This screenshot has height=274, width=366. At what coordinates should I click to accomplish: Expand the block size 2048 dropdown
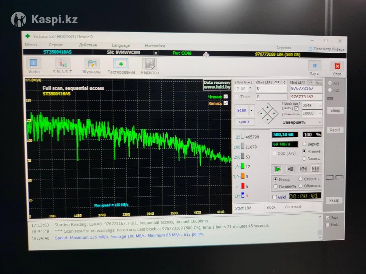coord(312,106)
